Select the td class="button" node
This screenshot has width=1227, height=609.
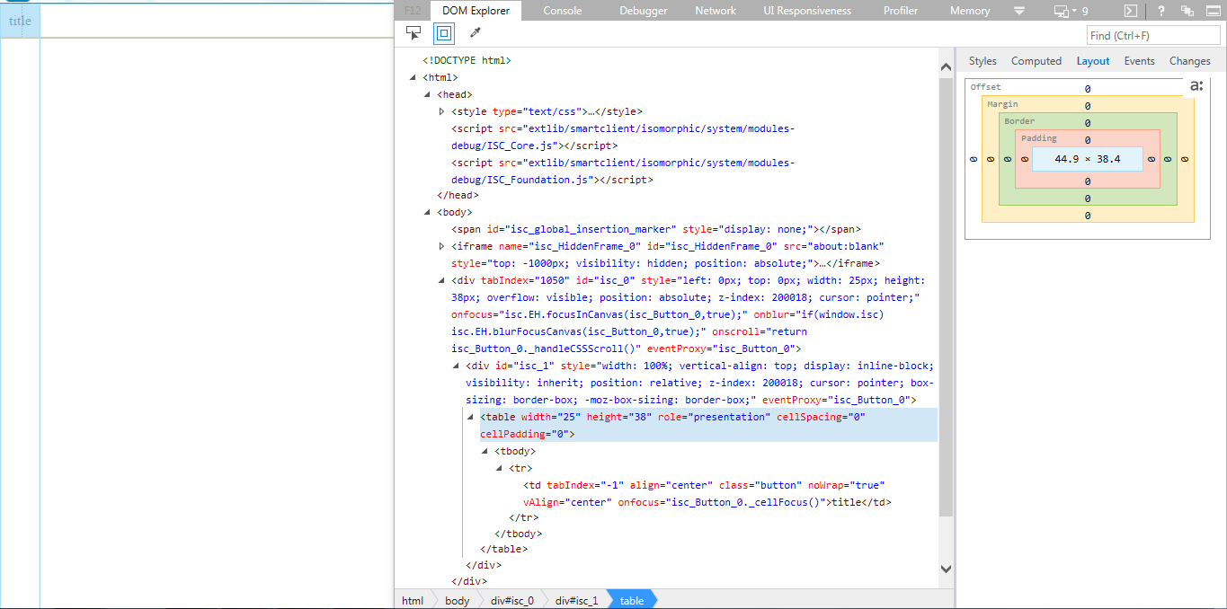pos(708,493)
